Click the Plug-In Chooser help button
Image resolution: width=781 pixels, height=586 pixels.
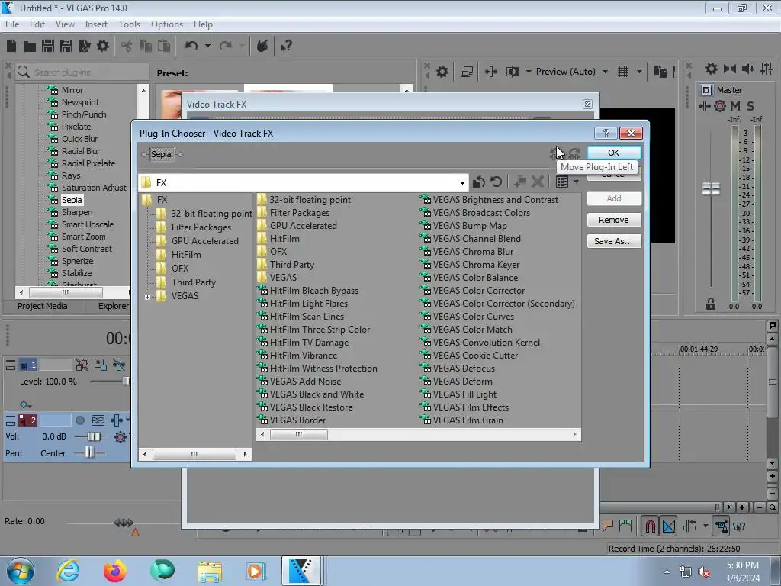pyautogui.click(x=606, y=133)
